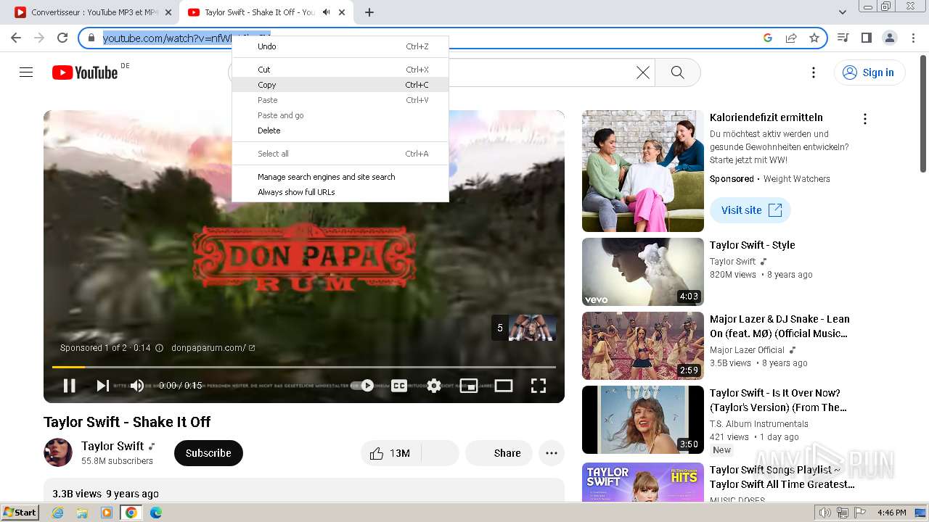Click ad info icon beside Sponsored
929x522 pixels.
point(159,348)
